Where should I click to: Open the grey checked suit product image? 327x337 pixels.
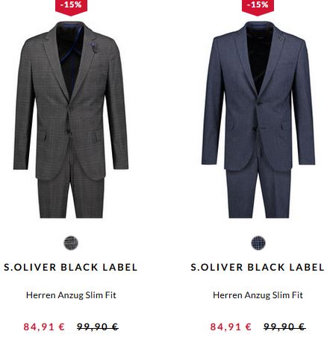point(71,119)
